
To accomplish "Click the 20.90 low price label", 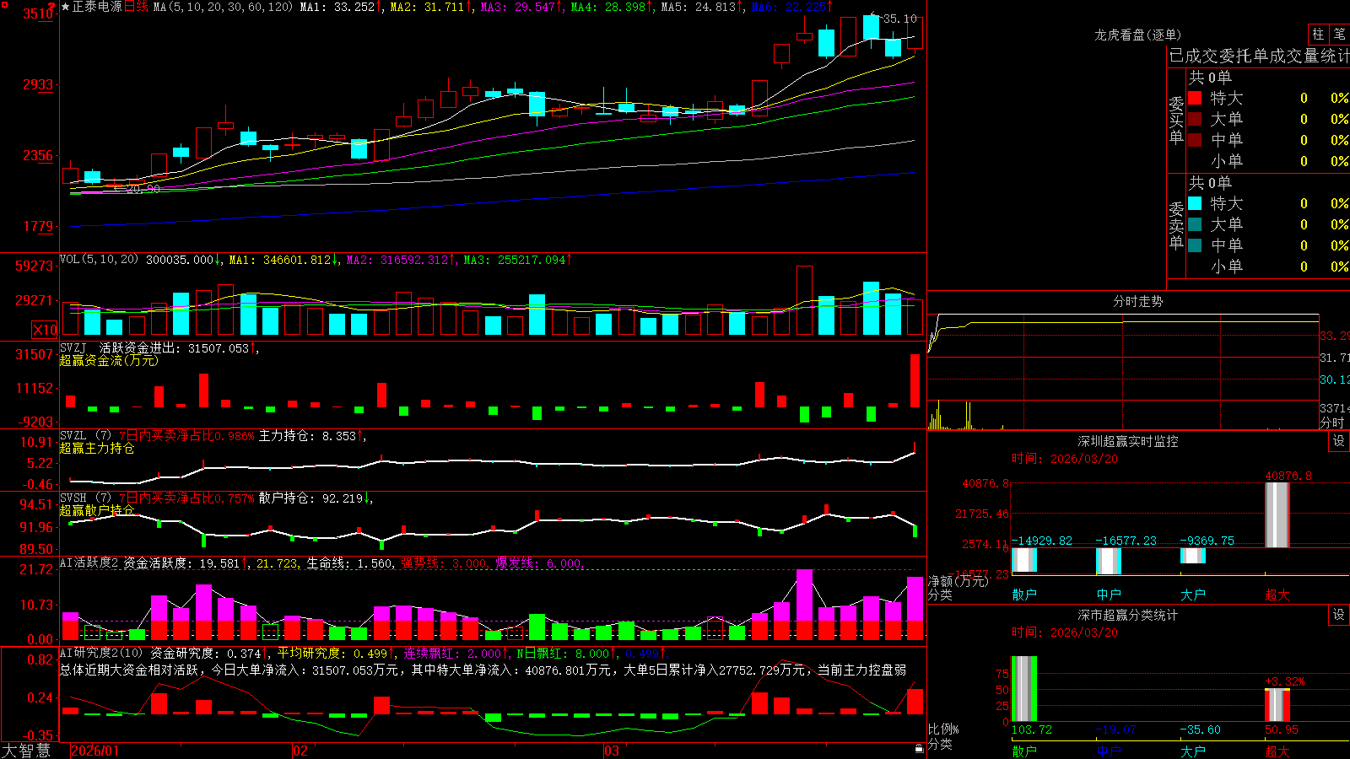I will point(143,189).
